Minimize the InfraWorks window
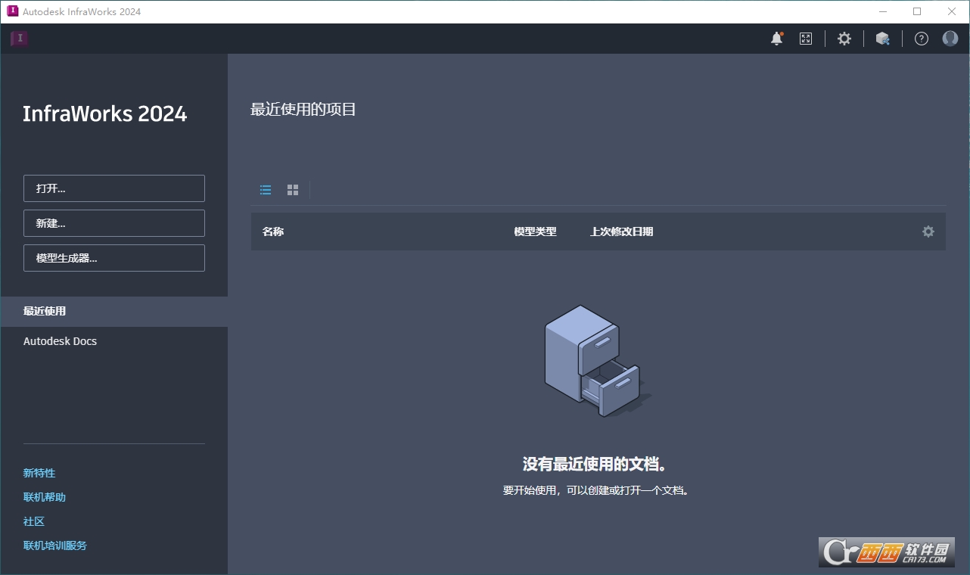 (x=882, y=11)
